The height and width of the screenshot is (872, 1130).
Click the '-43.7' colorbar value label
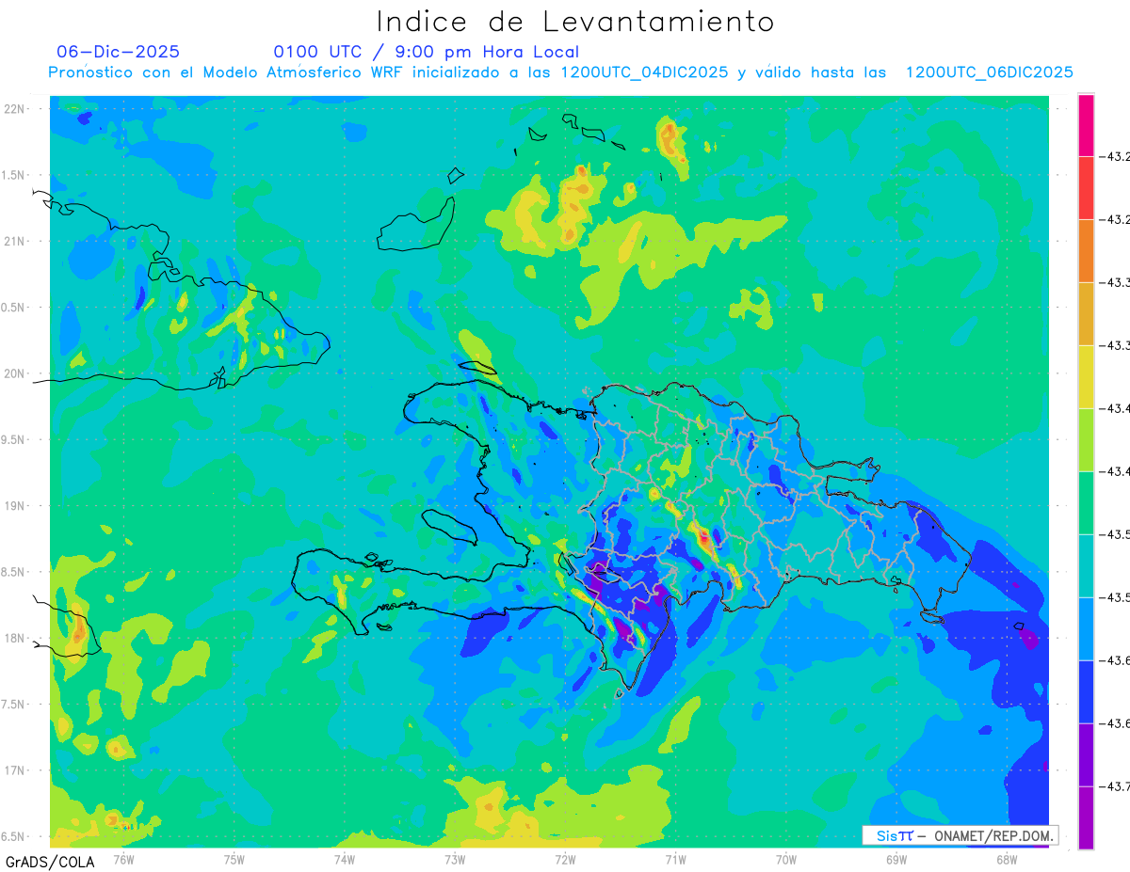1116,786
